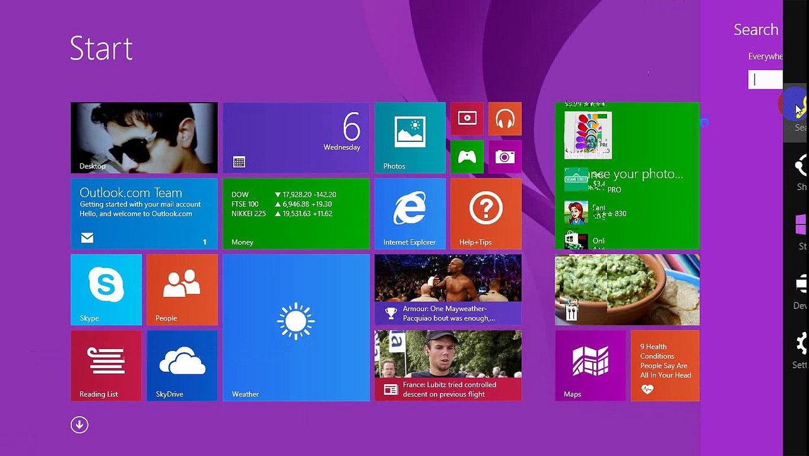This screenshot has width=809, height=456.
Task: Open the Photos tile
Action: 410,137
